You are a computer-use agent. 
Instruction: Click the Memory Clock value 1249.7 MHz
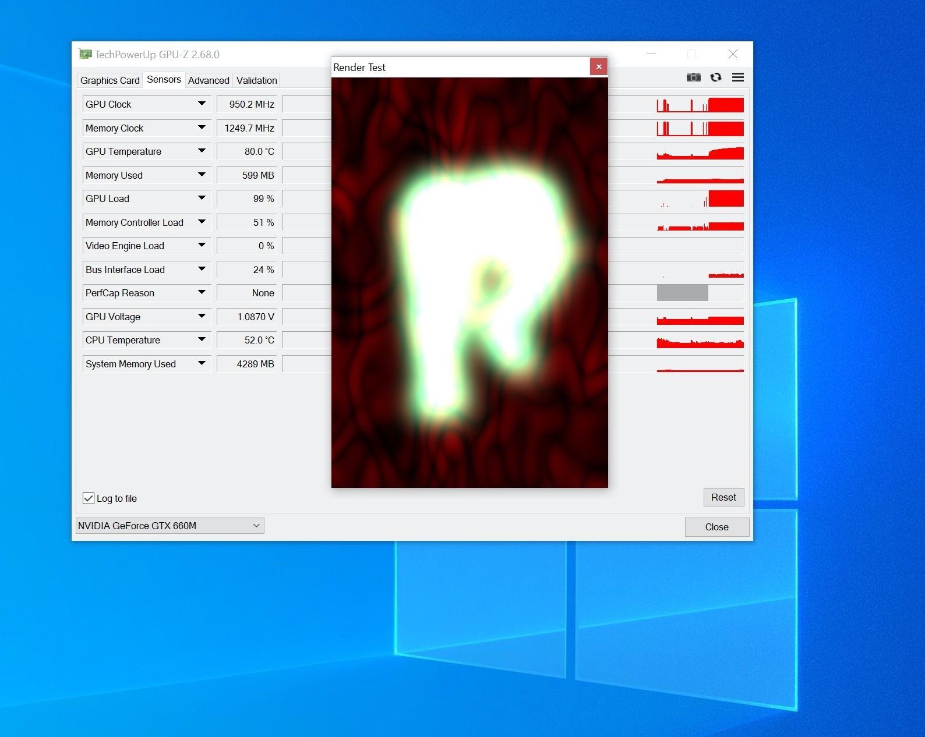(246, 128)
